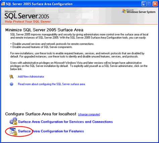Click the blue help icon beside Read more
The width and height of the screenshot is (159, 143).
pos(11,84)
